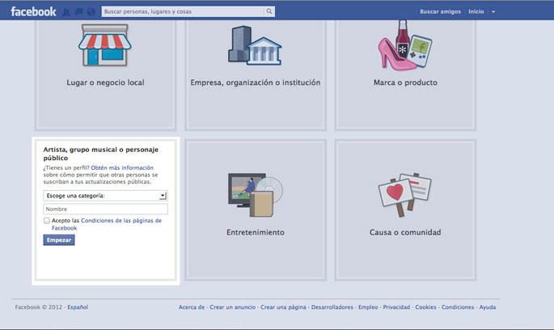Tick the Acepto las Condiciones checkbox
The height and width of the screenshot is (330, 554).
(47, 221)
